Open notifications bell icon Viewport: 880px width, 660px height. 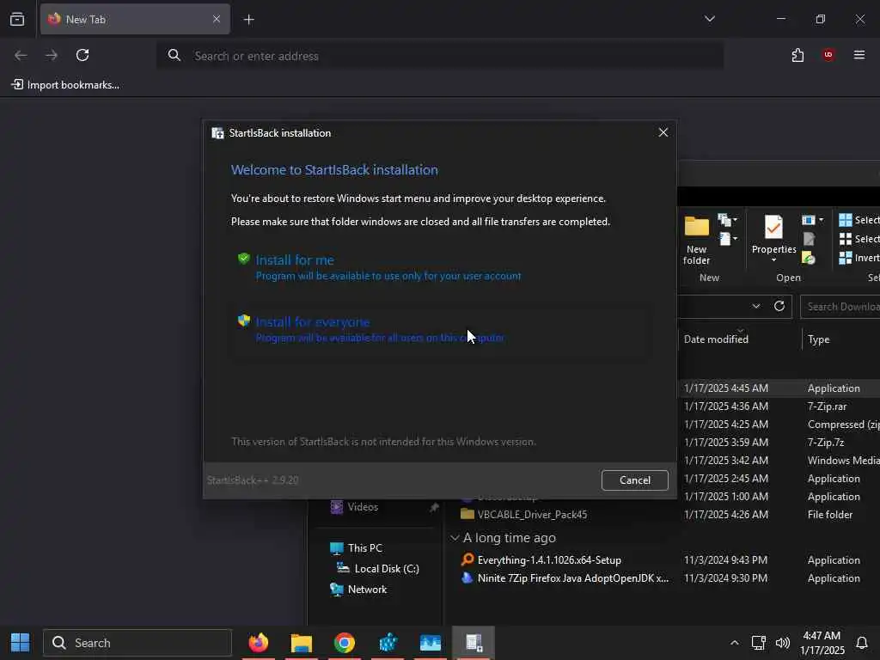point(862,643)
